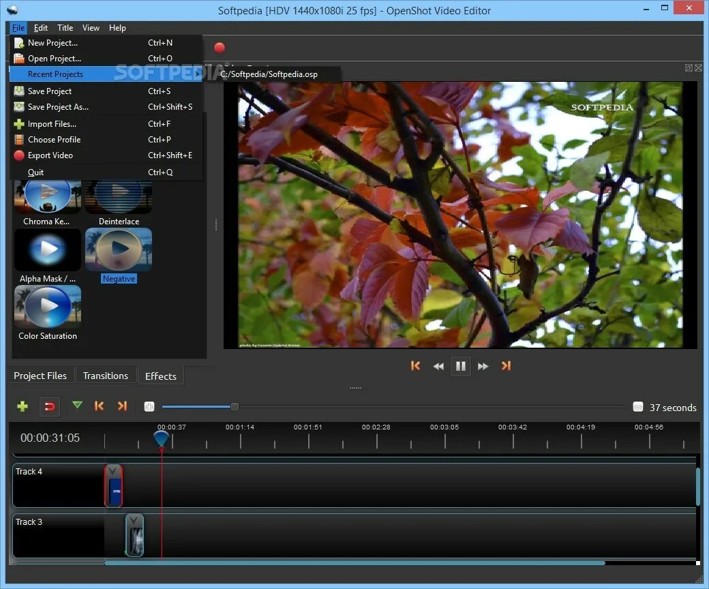Select the clip on Track 3
The image size is (709, 589).
tap(134, 536)
